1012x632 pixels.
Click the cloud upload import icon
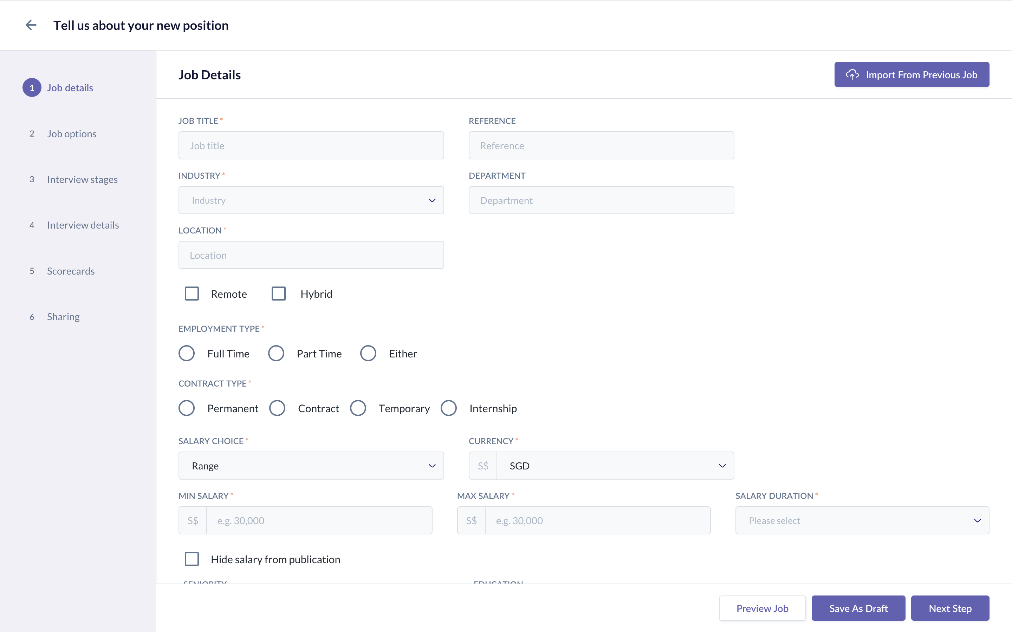pyautogui.click(x=852, y=74)
